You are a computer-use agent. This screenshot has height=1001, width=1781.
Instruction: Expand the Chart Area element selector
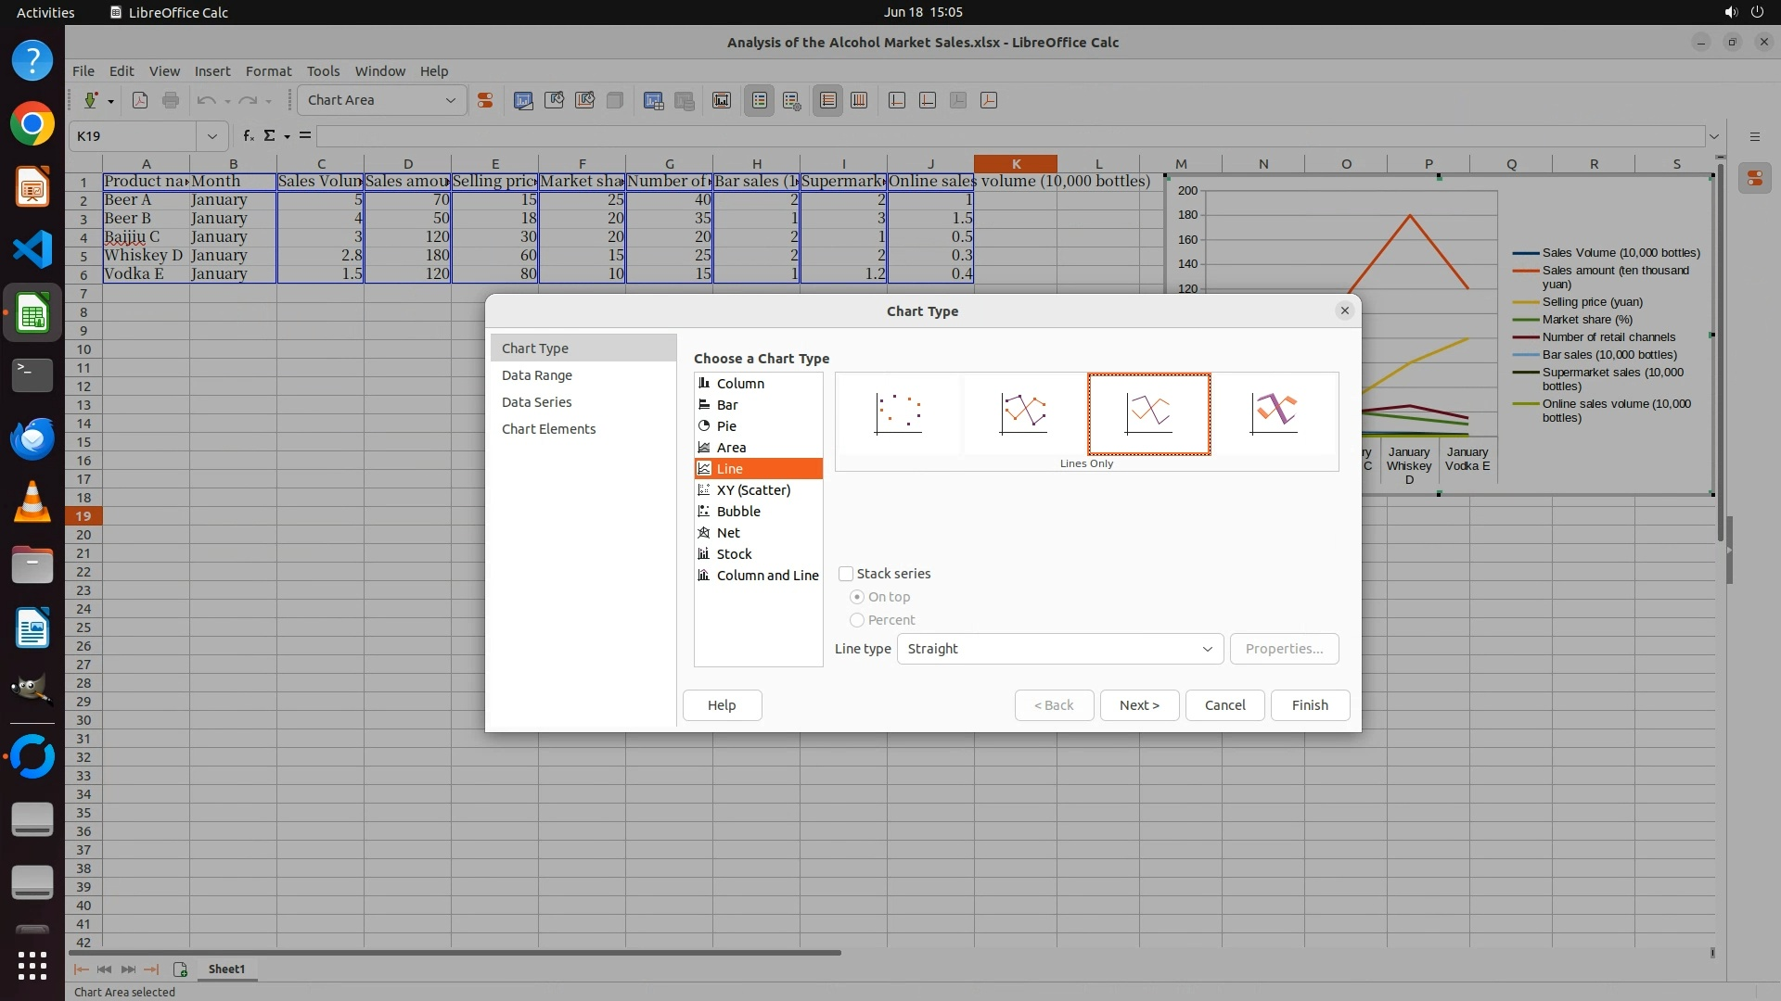pyautogui.click(x=450, y=100)
